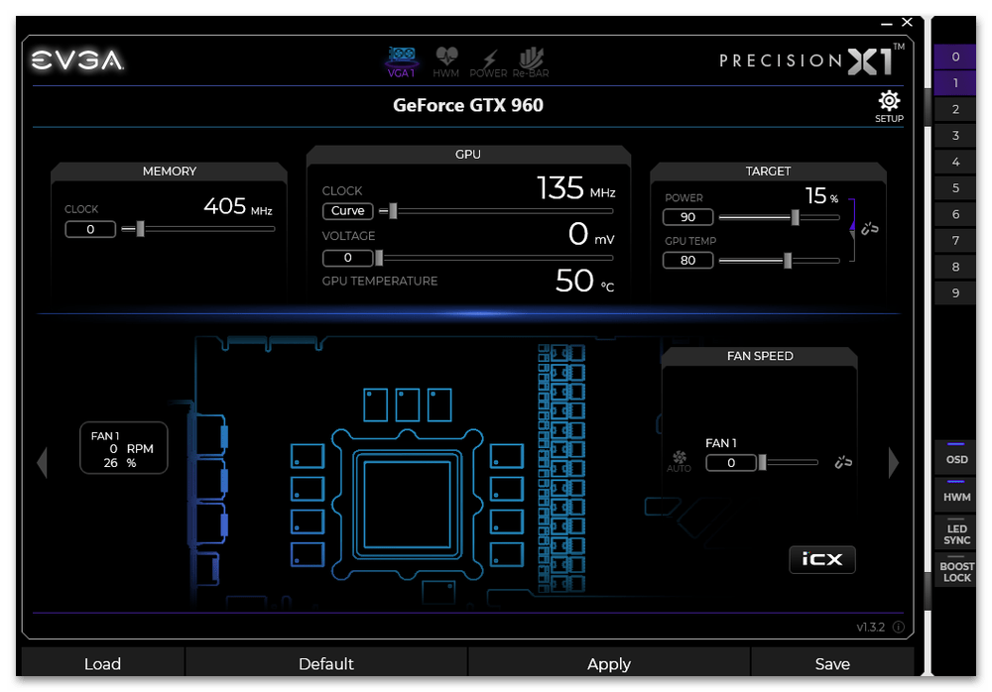
Task: Click the link icon beside Target sliders
Action: (870, 229)
